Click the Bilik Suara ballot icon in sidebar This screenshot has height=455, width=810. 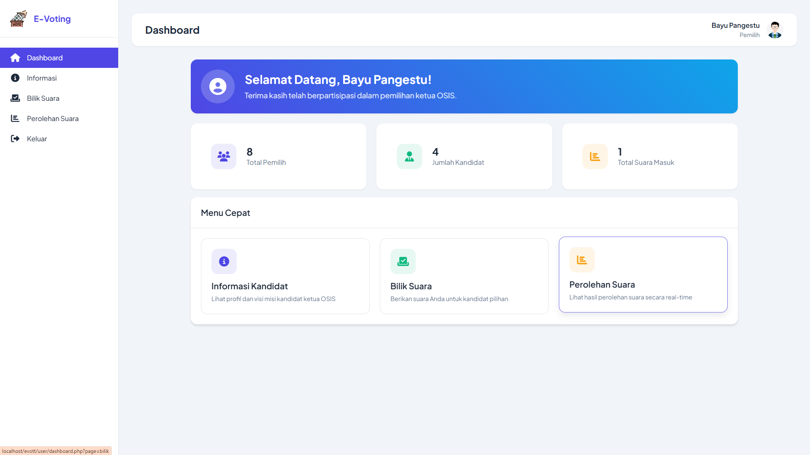pyautogui.click(x=15, y=98)
